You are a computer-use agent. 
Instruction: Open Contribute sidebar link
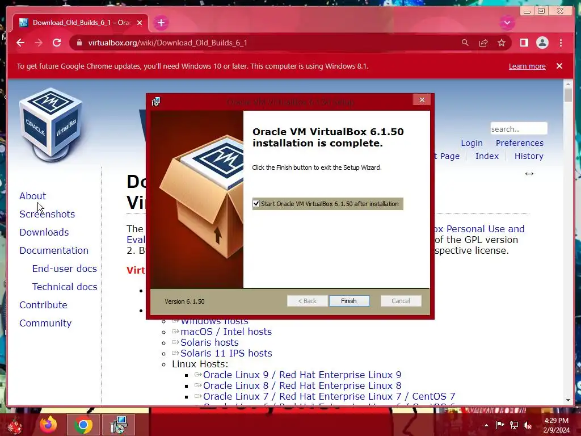tap(43, 305)
